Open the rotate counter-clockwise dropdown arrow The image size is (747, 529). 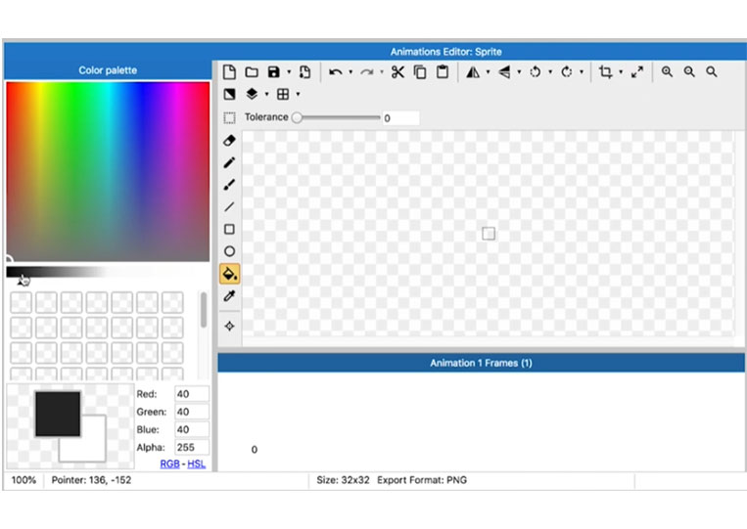pos(550,72)
